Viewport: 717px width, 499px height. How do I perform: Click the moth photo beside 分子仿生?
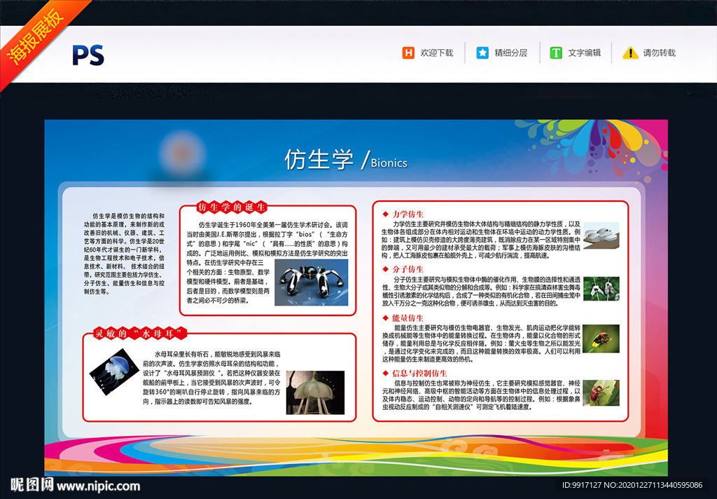pos(601,289)
